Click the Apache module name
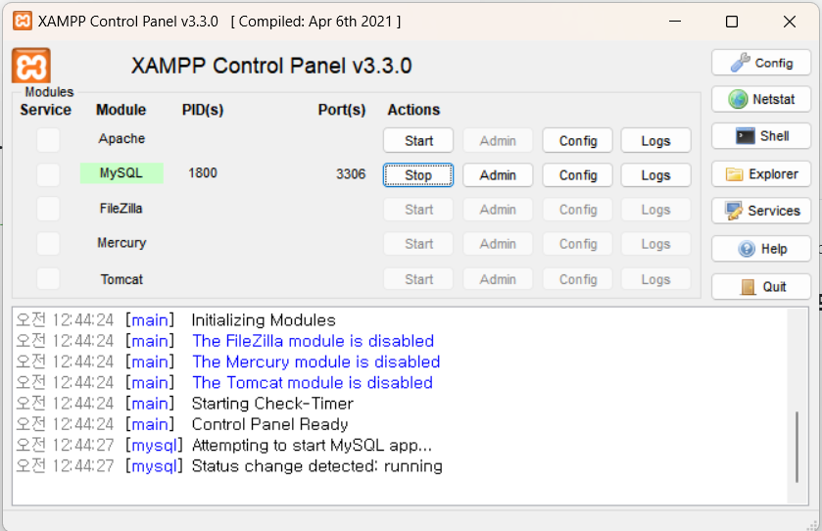The width and height of the screenshot is (822, 531). [121, 138]
